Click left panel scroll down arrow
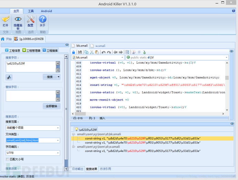Image resolution: width=238 pixels, height=180 pixels. tap(66, 169)
